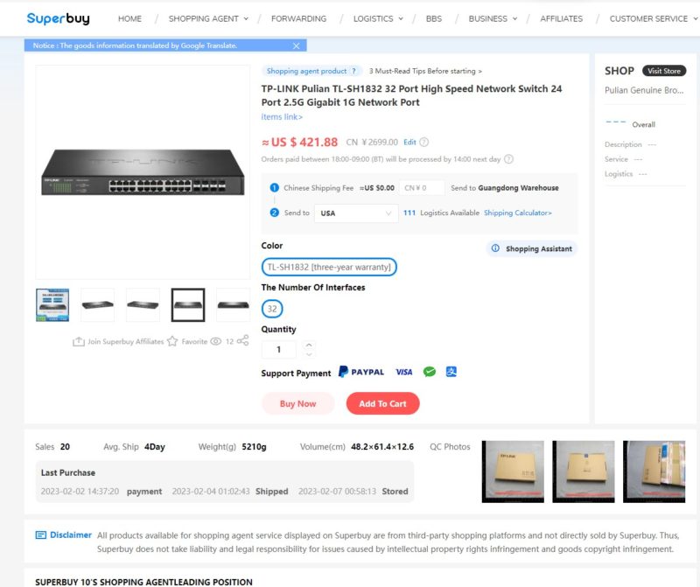This screenshot has width=700, height=587.
Task: Click the order processing time help icon
Action: pos(508,159)
